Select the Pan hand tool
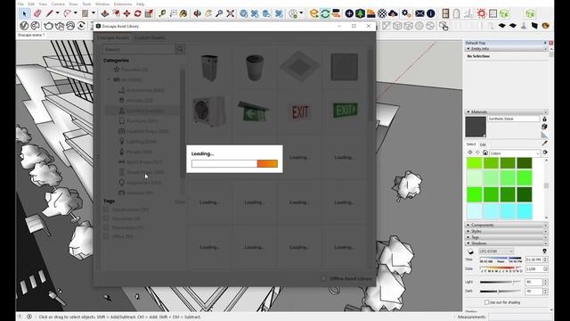Image resolution: width=570 pixels, height=321 pixels. pyautogui.click(x=208, y=14)
